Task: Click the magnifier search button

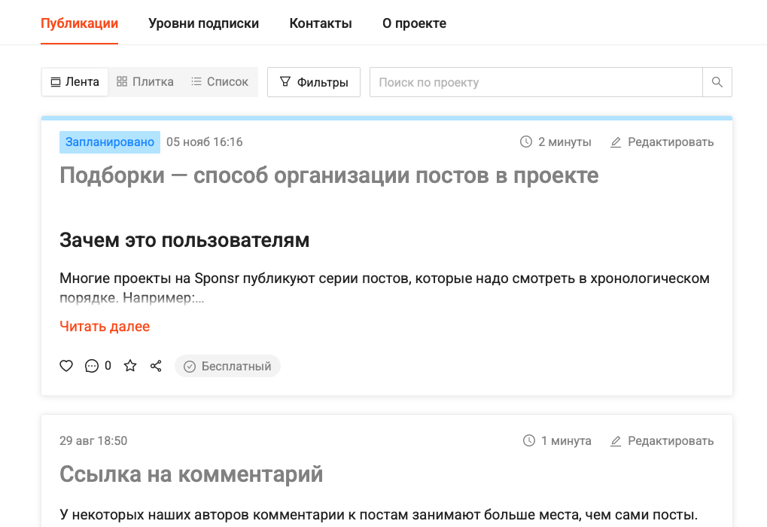Action: (x=717, y=82)
